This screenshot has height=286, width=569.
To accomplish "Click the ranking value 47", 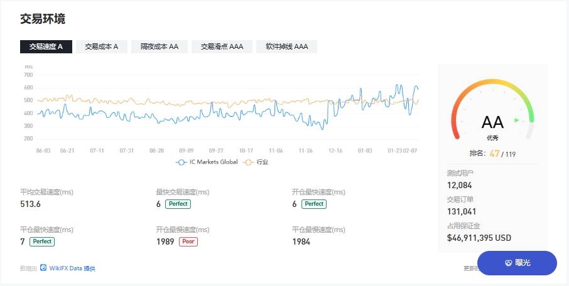I will pos(494,154).
